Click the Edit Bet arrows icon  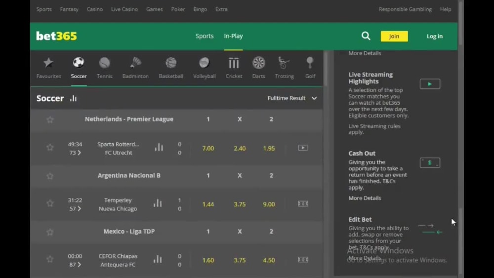click(430, 229)
